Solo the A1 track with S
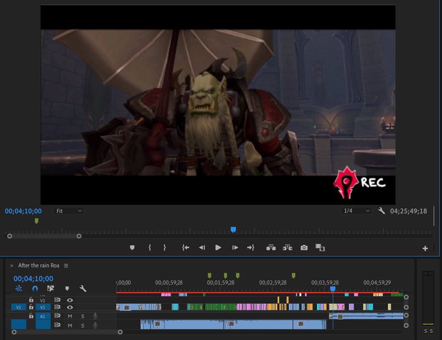Screen dimensions: 442x340 coord(83,317)
